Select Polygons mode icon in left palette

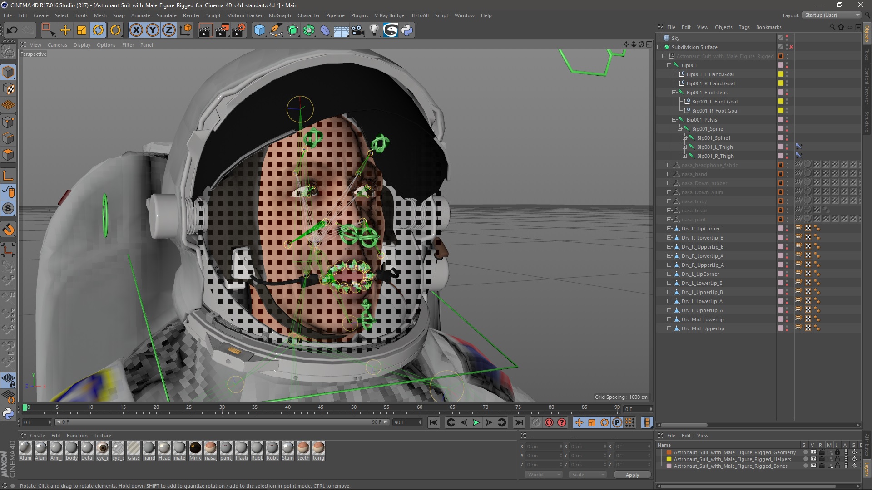coord(8,155)
